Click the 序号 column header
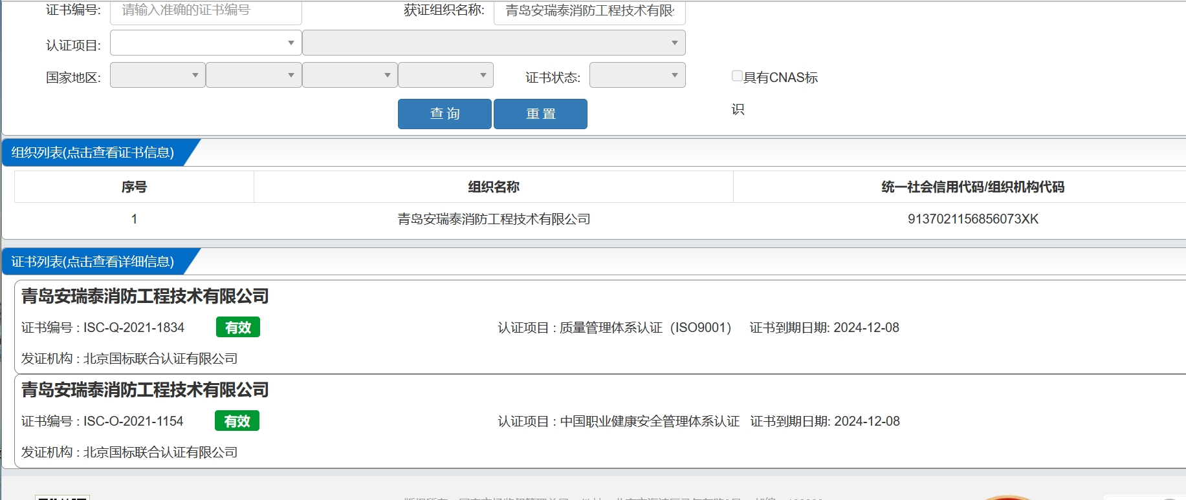 click(134, 187)
